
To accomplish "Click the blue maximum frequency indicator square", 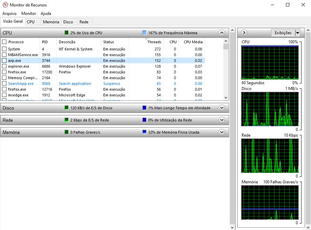I will tap(145, 33).
